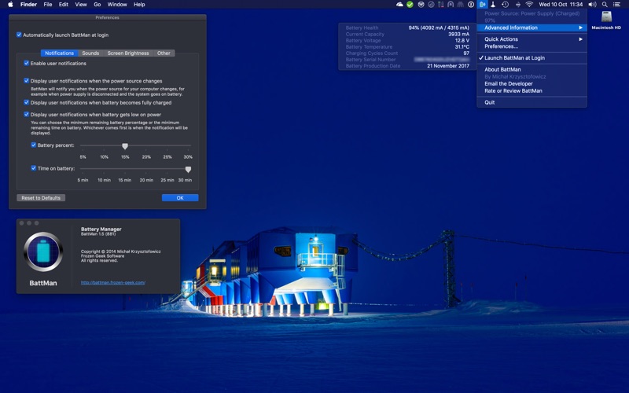Click the BattMan 1.5 (881) version text
Viewport: 629px width, 393px height.
click(97, 233)
